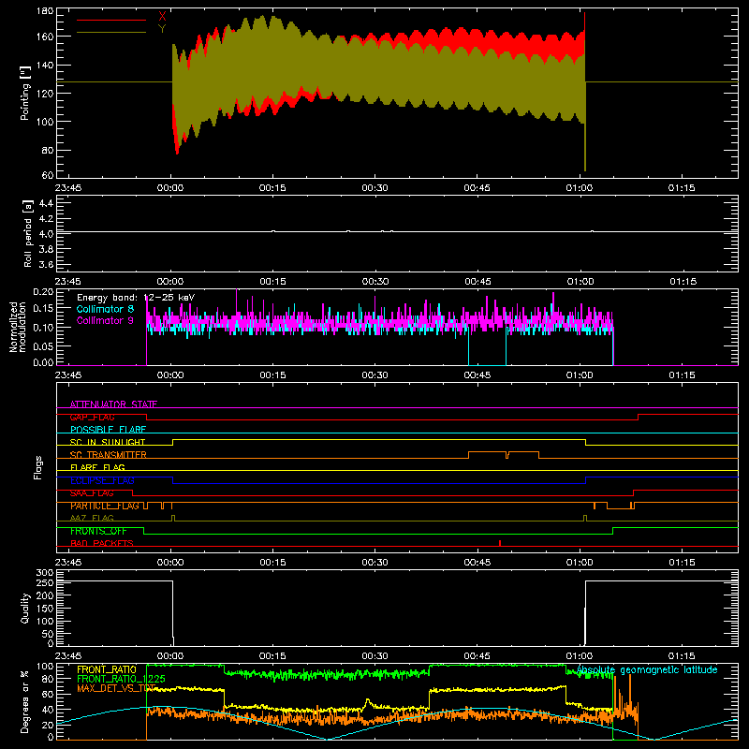Click the 300 tick on Quality axis

point(45,573)
